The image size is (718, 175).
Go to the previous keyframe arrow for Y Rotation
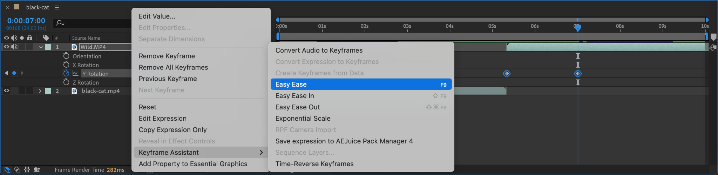[x=6, y=73]
